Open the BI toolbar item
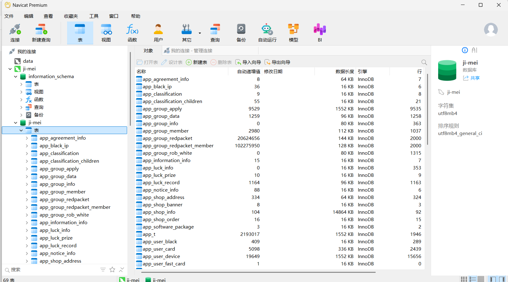This screenshot has width=508, height=282. [320, 33]
